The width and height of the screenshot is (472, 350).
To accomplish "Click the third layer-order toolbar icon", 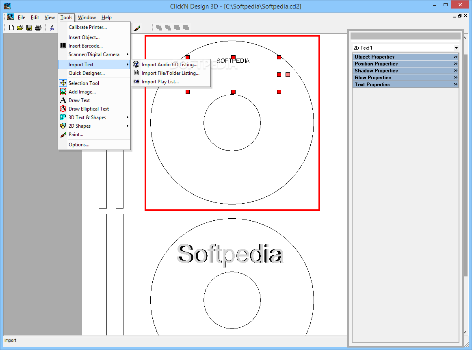I will point(177,28).
